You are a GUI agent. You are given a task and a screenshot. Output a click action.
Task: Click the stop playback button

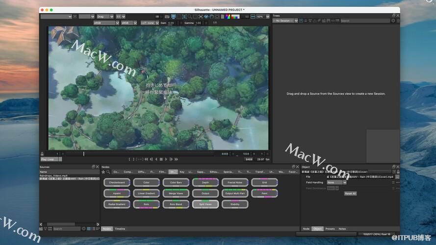click(161, 159)
